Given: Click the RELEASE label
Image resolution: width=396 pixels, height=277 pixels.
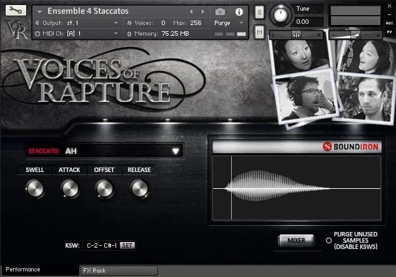Looking at the screenshot, I should click(x=139, y=170).
